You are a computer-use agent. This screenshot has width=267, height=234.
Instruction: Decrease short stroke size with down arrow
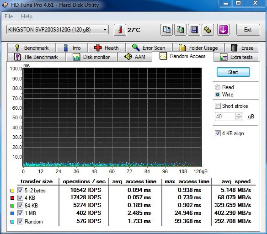click(x=239, y=118)
